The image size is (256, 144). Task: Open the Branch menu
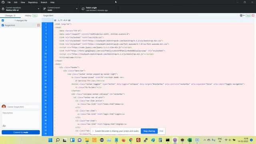coord(44,2)
